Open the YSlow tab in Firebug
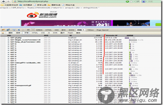 (x=90, y=30)
